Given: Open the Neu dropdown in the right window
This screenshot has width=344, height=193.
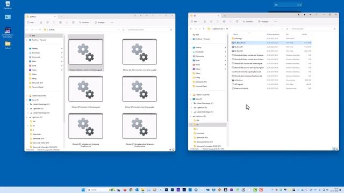Looking at the screenshot, I should point(195,21).
